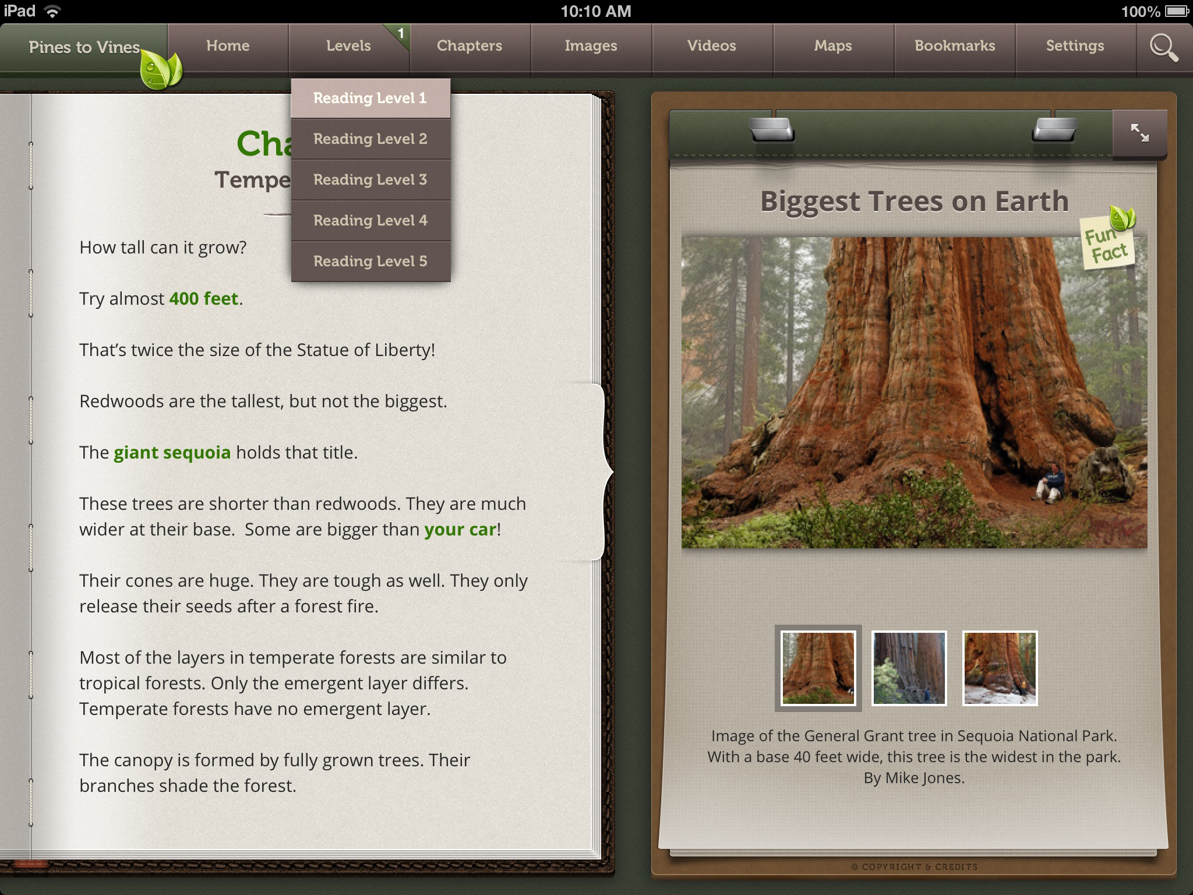Tap the red bookmark ribbon at page bottom
Screen dimensions: 1193x895
point(31,864)
